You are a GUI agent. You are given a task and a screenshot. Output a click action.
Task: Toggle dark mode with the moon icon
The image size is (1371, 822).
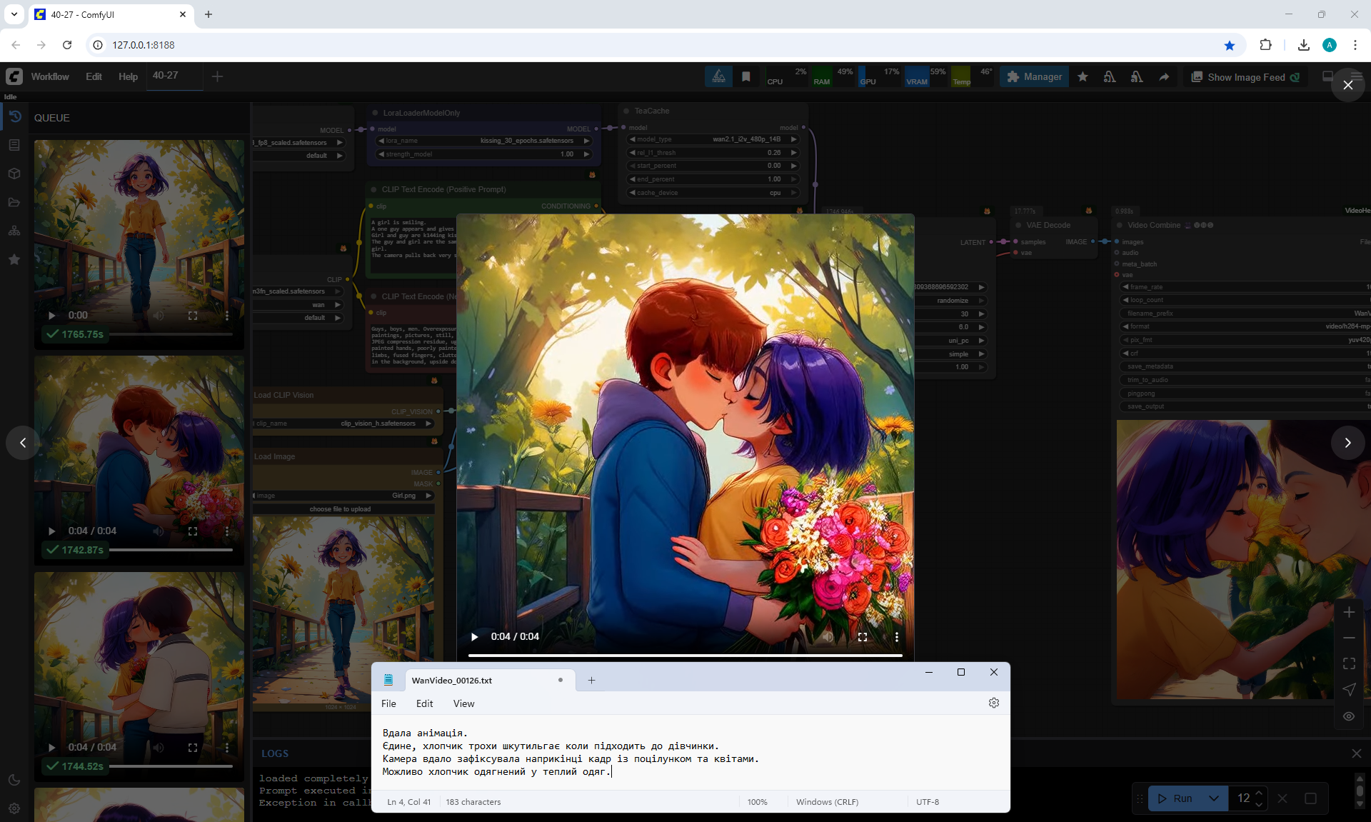click(x=14, y=780)
